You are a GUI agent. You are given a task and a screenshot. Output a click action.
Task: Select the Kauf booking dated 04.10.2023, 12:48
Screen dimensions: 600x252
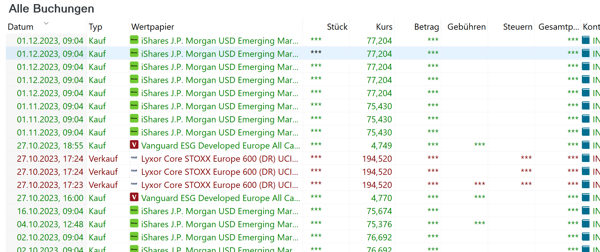[x=50, y=224]
